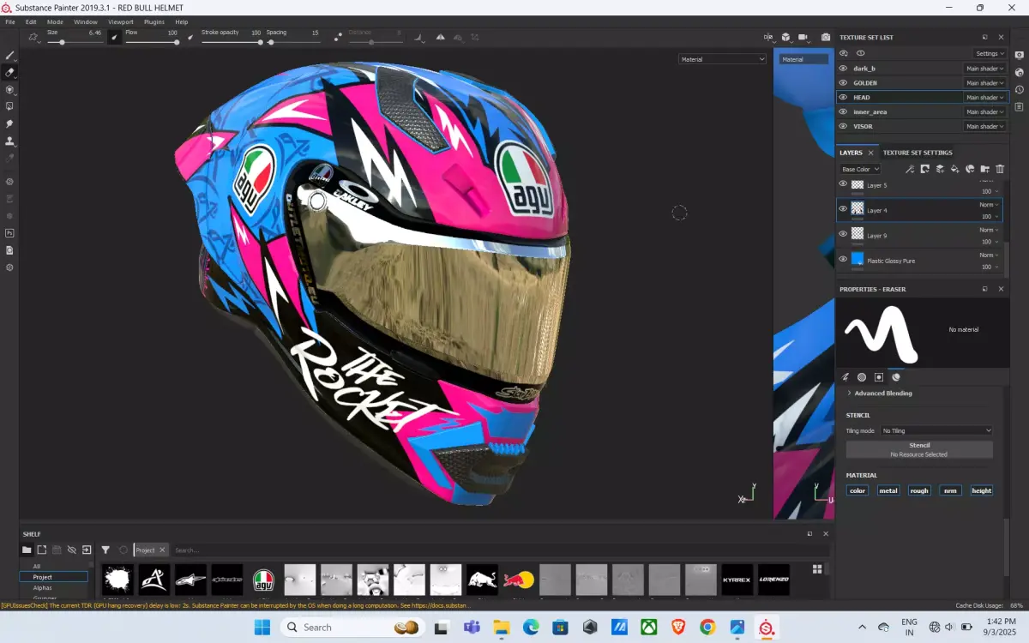Open the Viewport menu
1029x643 pixels.
click(x=121, y=21)
